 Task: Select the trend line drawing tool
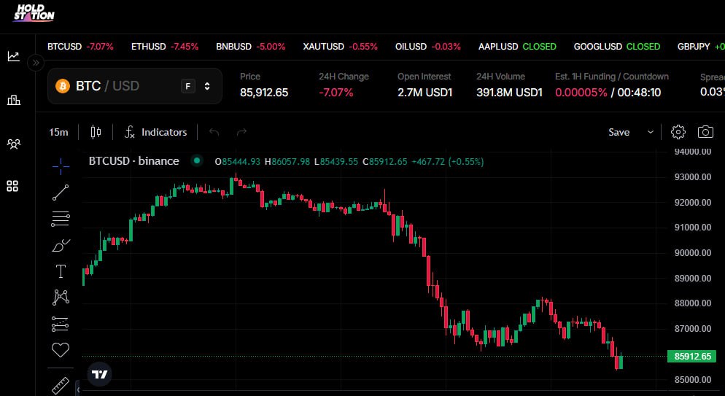(61, 193)
